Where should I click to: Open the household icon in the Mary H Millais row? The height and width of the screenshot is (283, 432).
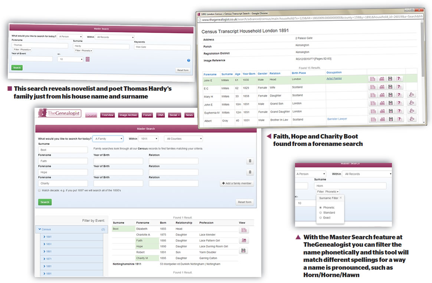click(x=382, y=95)
